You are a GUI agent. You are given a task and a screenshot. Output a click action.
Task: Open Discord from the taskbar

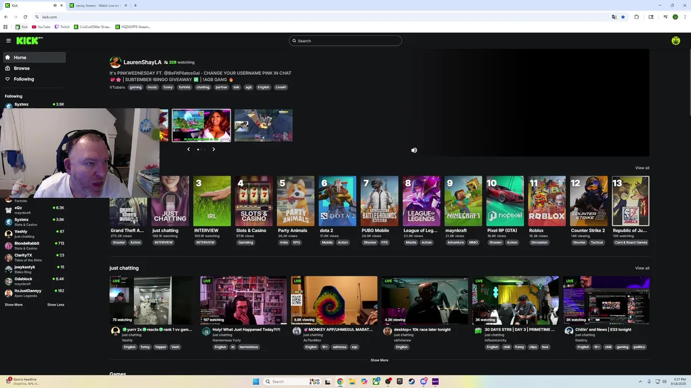pos(423,382)
